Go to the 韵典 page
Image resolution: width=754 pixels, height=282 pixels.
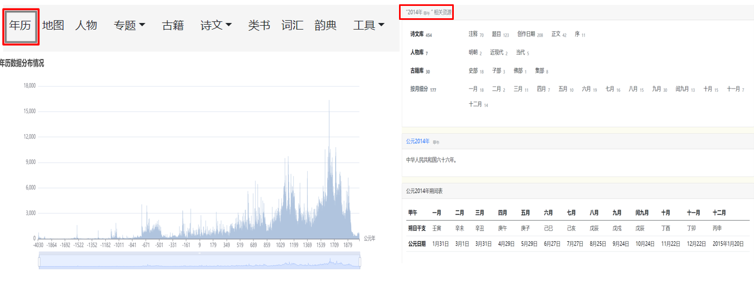(x=325, y=25)
